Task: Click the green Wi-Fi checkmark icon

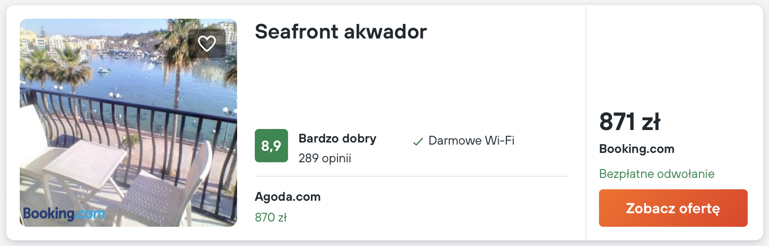Action: click(418, 141)
